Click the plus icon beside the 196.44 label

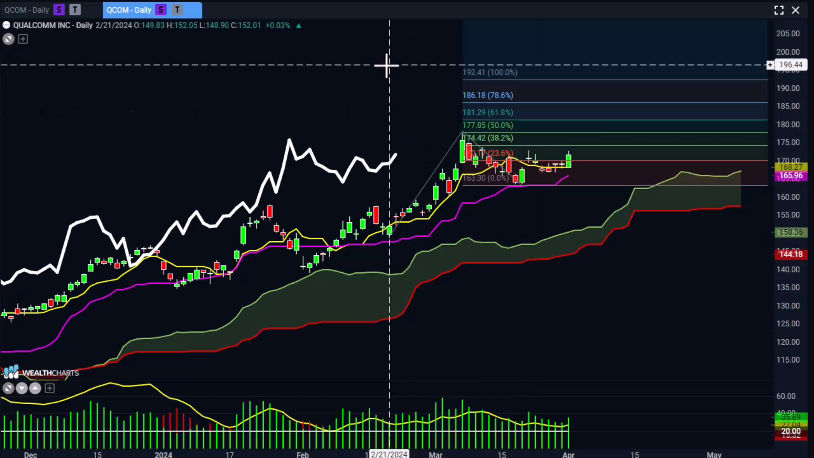point(770,65)
